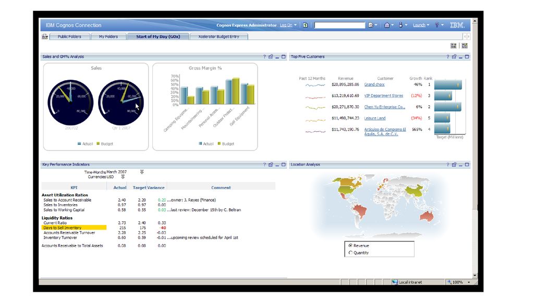Minimize the Sales and GM% Analysis portlet

click(x=277, y=57)
